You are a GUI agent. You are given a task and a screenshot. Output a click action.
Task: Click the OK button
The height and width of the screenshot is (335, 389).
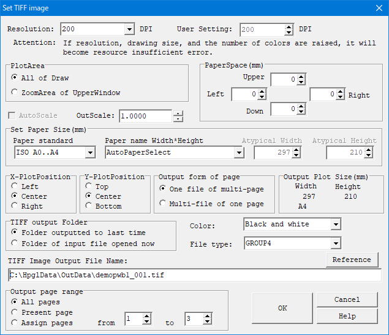pos(282,308)
